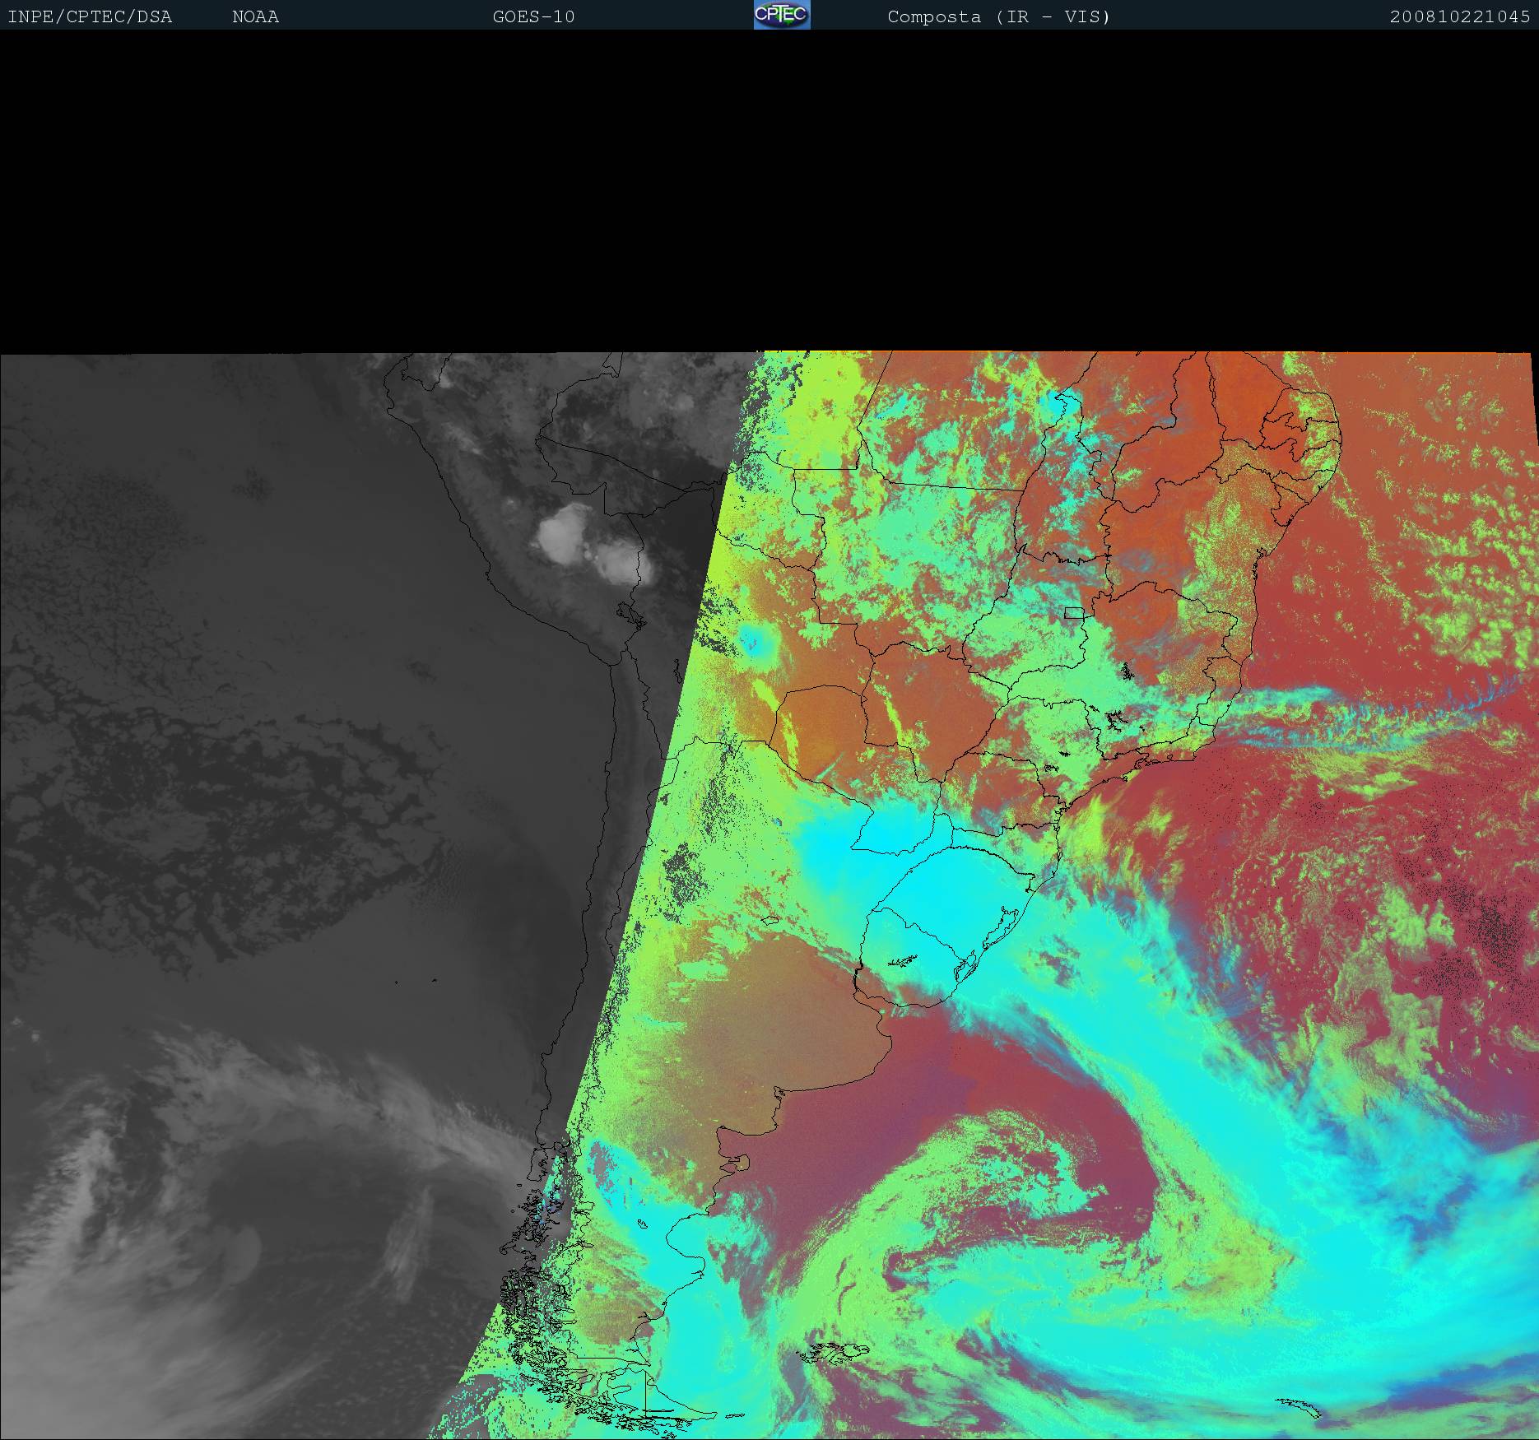The image size is (1539, 1440).
Task: Click the INPE/CPTEC/DSA header text
Action: coord(90,16)
